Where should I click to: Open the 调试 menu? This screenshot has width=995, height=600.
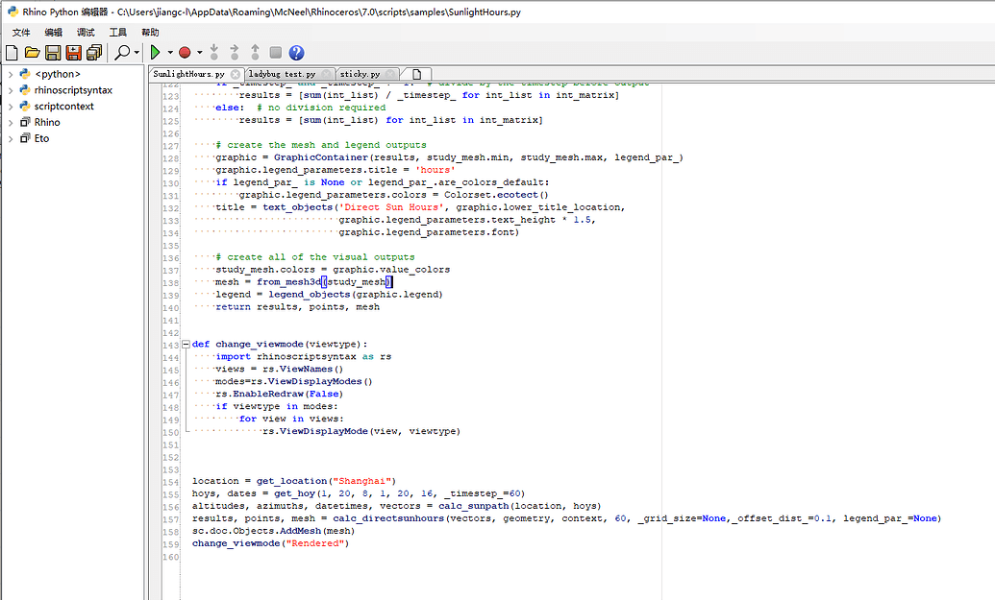point(86,32)
